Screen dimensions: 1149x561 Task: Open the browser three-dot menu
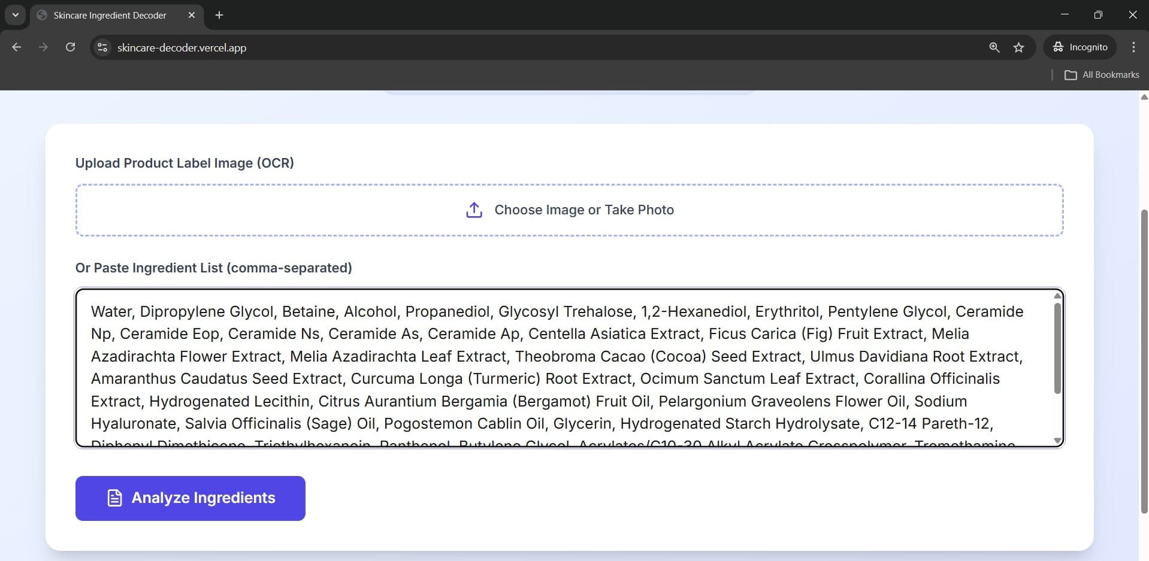1133,47
